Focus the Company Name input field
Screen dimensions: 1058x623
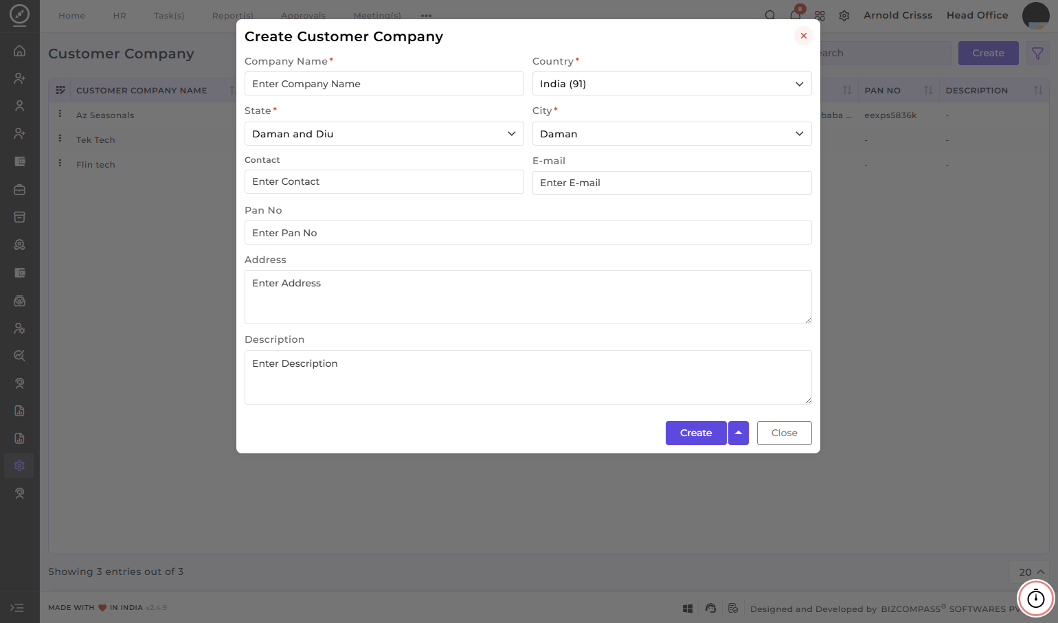coord(384,84)
